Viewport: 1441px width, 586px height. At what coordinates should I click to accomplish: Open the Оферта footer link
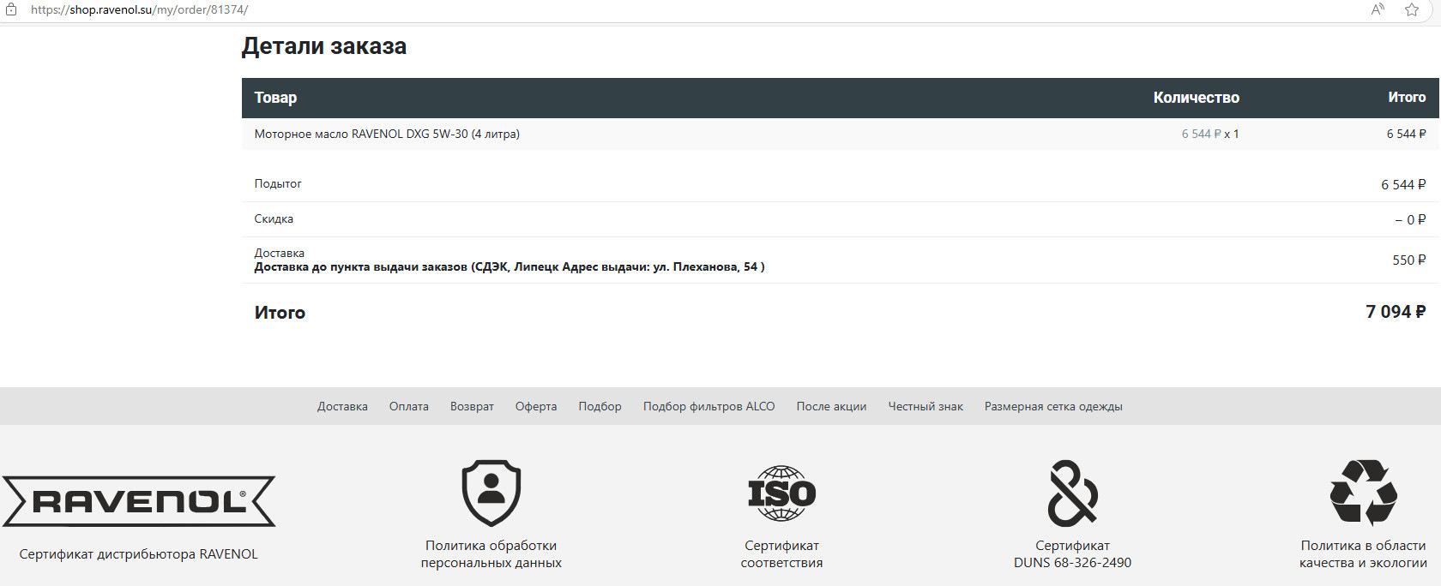[x=536, y=406]
